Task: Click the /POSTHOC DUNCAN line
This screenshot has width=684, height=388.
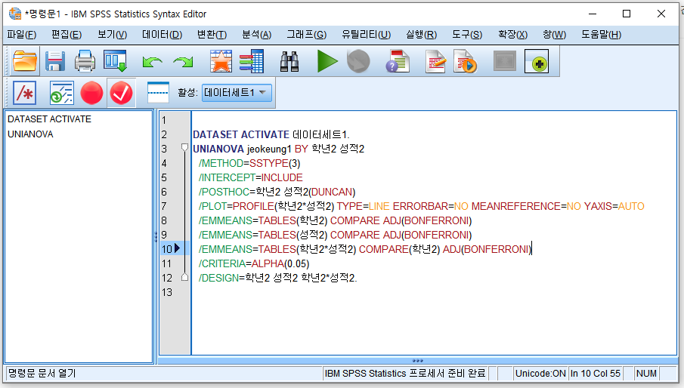Action: click(277, 192)
